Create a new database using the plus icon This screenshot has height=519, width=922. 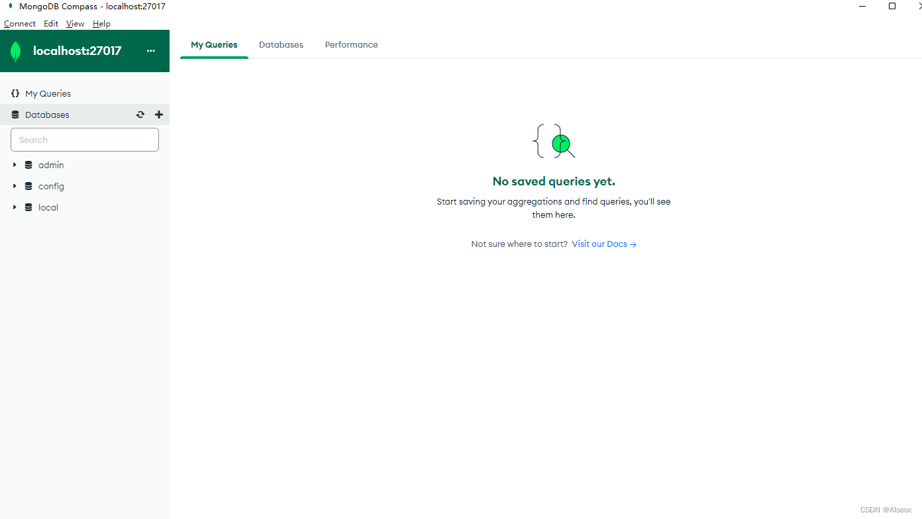158,114
